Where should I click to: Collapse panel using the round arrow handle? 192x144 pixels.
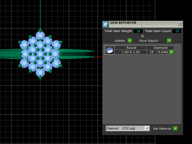pos(142,36)
